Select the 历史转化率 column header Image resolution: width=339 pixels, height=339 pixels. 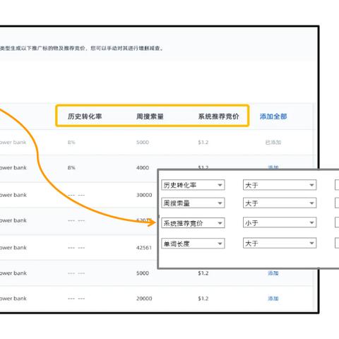pyautogui.click(x=85, y=117)
